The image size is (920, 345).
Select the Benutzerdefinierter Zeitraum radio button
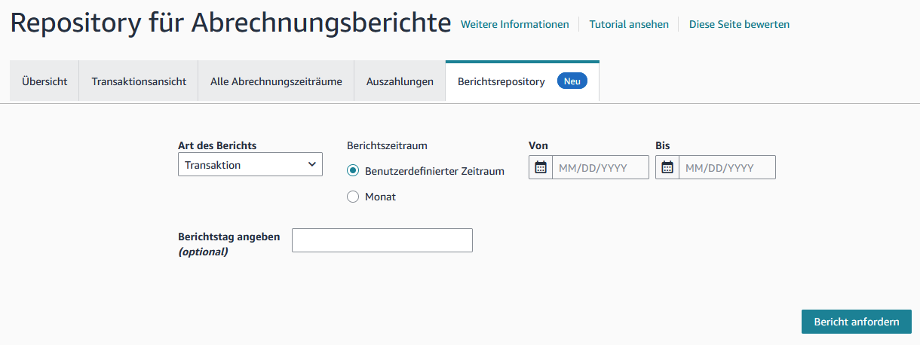tap(353, 171)
